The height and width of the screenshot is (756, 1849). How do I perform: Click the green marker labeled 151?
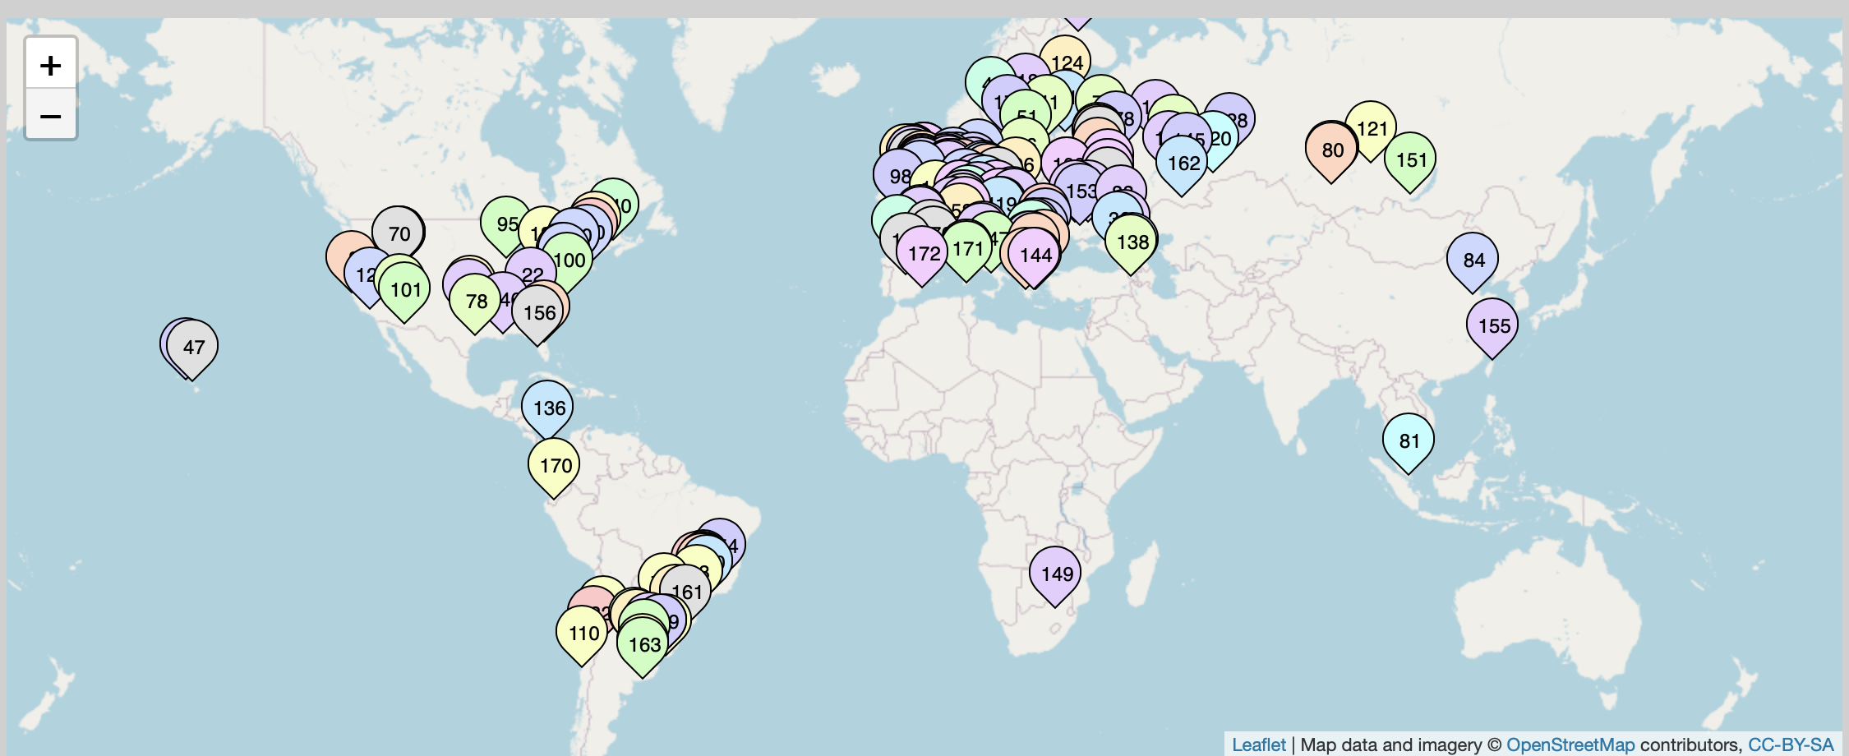(1411, 160)
